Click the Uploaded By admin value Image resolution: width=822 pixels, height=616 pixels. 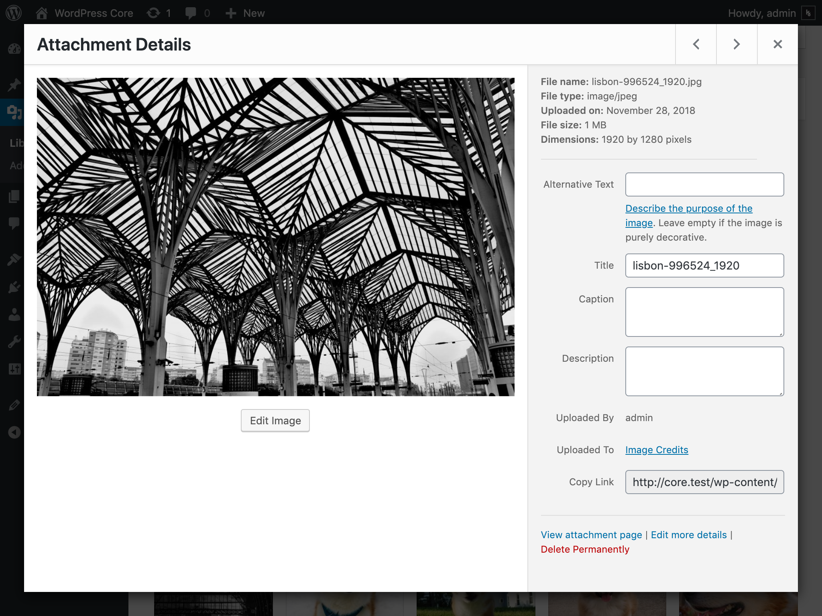639,418
